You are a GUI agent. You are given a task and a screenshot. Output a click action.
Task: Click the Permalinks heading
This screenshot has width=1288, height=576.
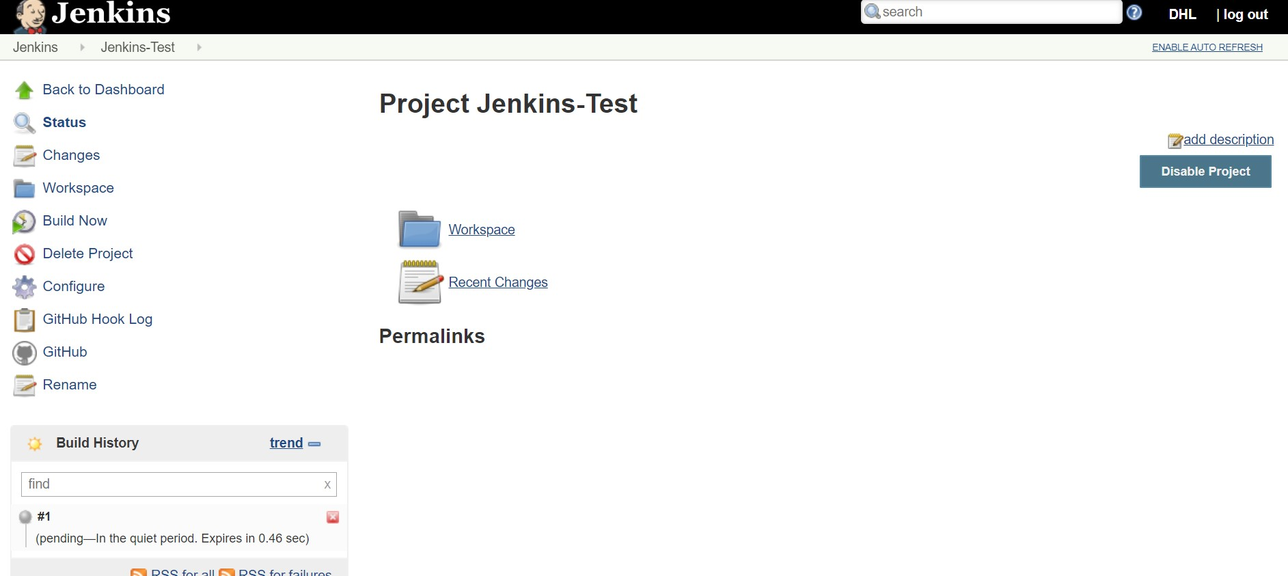[432, 336]
